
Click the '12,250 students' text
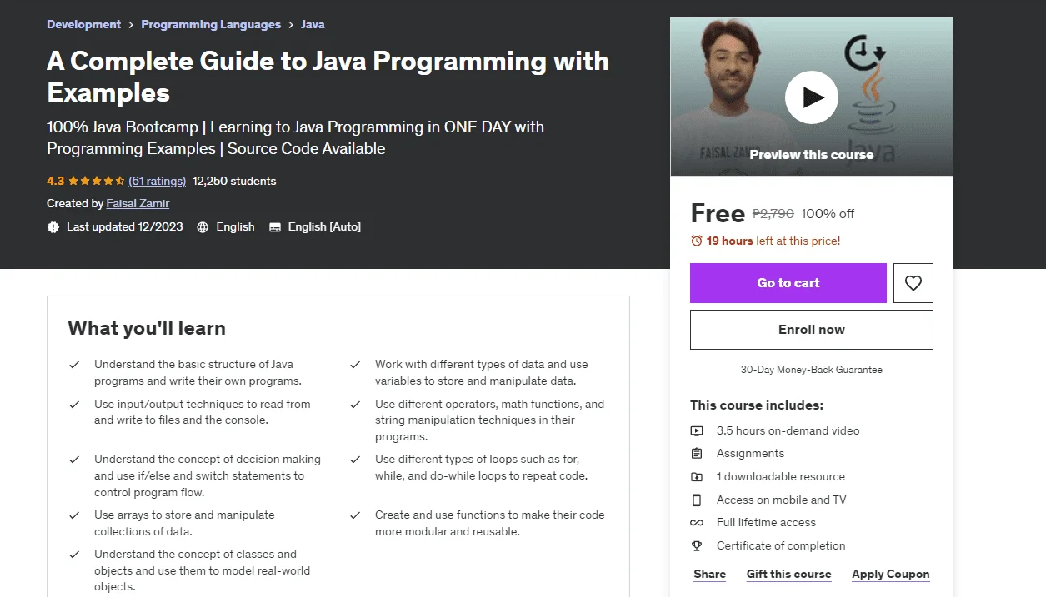click(234, 181)
